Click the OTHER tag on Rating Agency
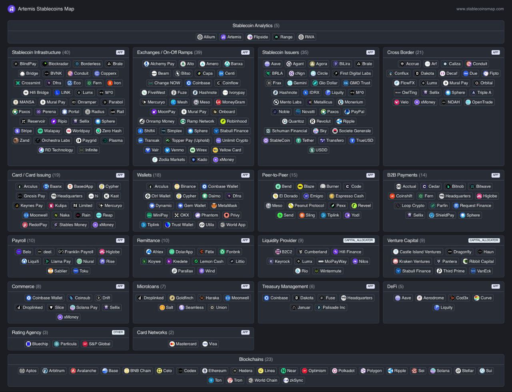This screenshot has width=512, height=392. point(118,332)
